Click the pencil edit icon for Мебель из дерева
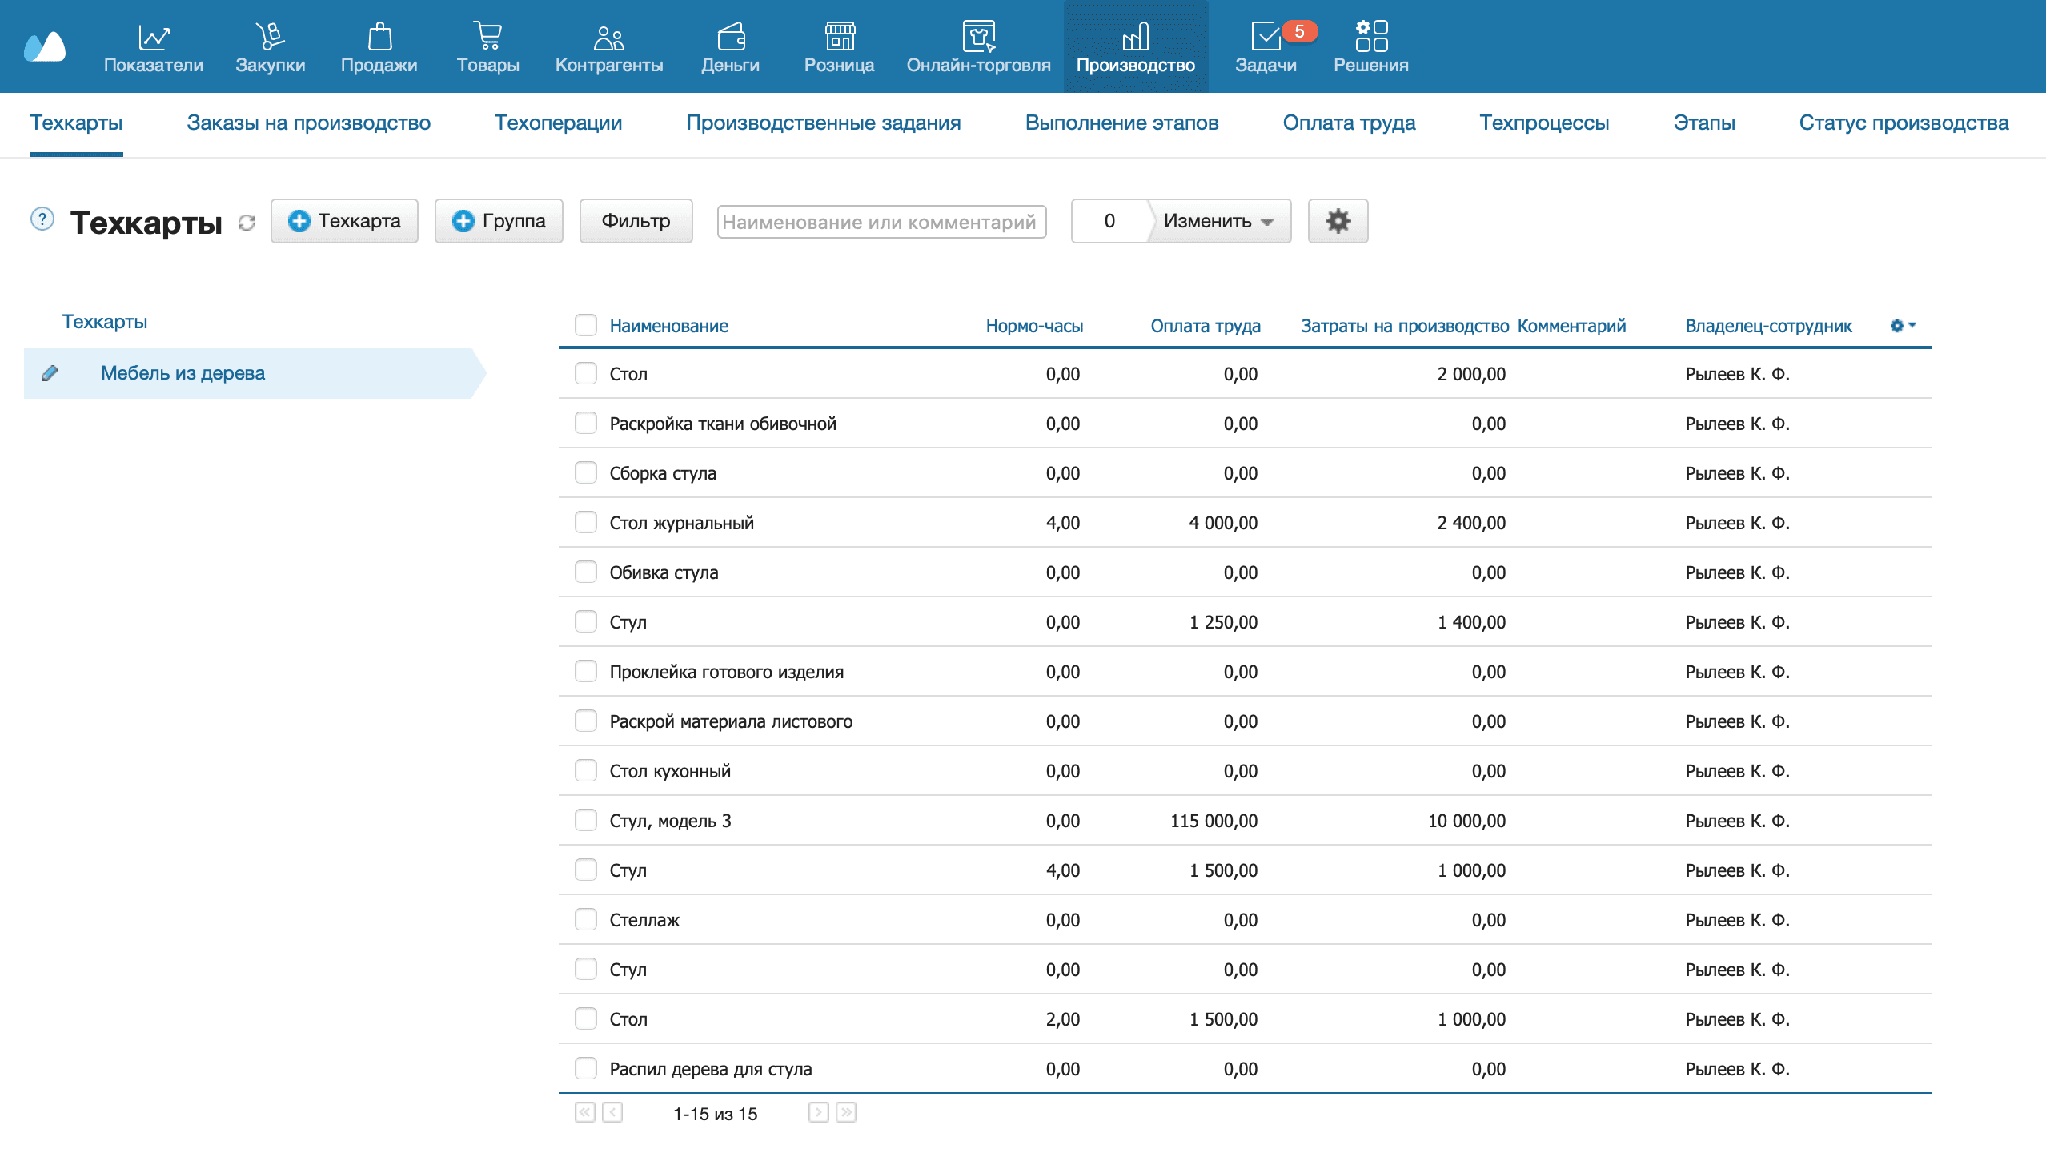This screenshot has height=1153, width=2046. tap(50, 373)
